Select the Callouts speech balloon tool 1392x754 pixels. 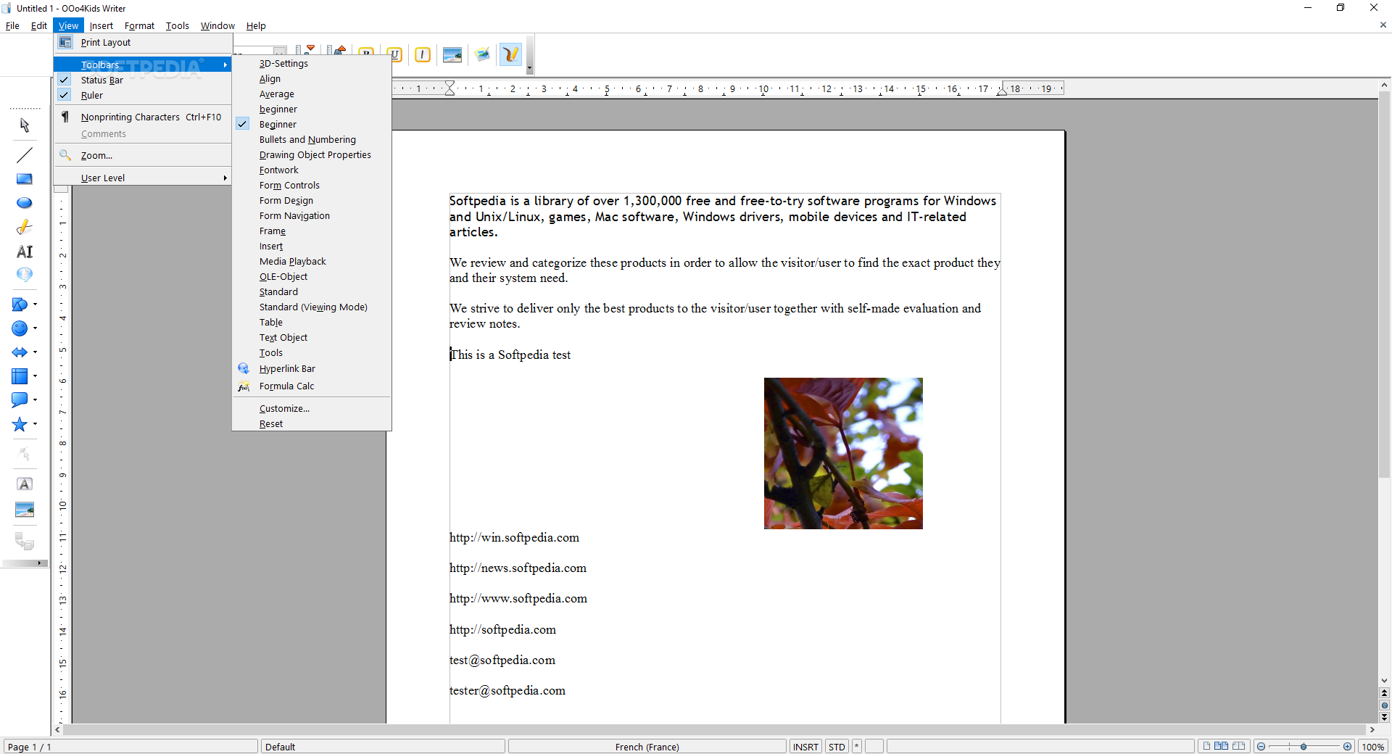coord(25,275)
